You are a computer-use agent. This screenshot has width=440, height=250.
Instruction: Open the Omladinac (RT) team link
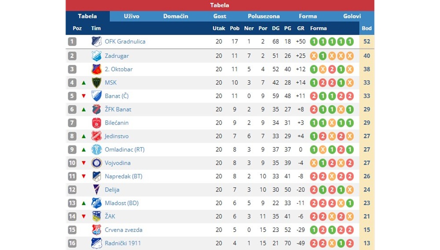coord(125,150)
